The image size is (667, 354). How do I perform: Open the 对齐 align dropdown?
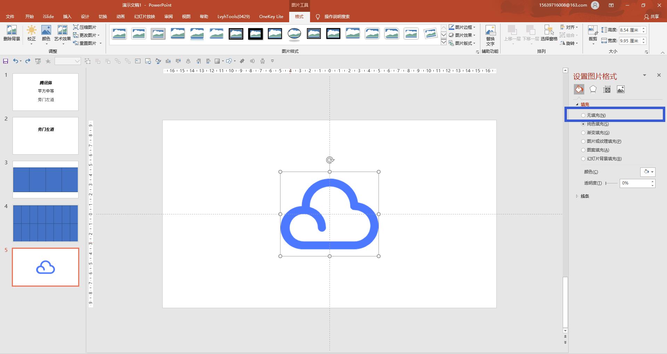tap(569, 27)
